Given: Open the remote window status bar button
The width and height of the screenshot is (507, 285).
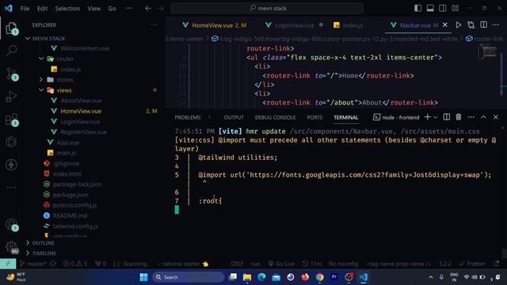Looking at the screenshot, I should tap(8, 264).
